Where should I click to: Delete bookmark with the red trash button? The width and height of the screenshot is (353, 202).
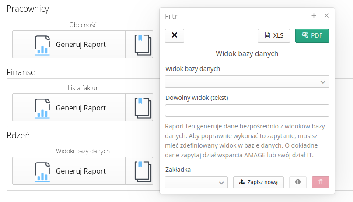320,182
